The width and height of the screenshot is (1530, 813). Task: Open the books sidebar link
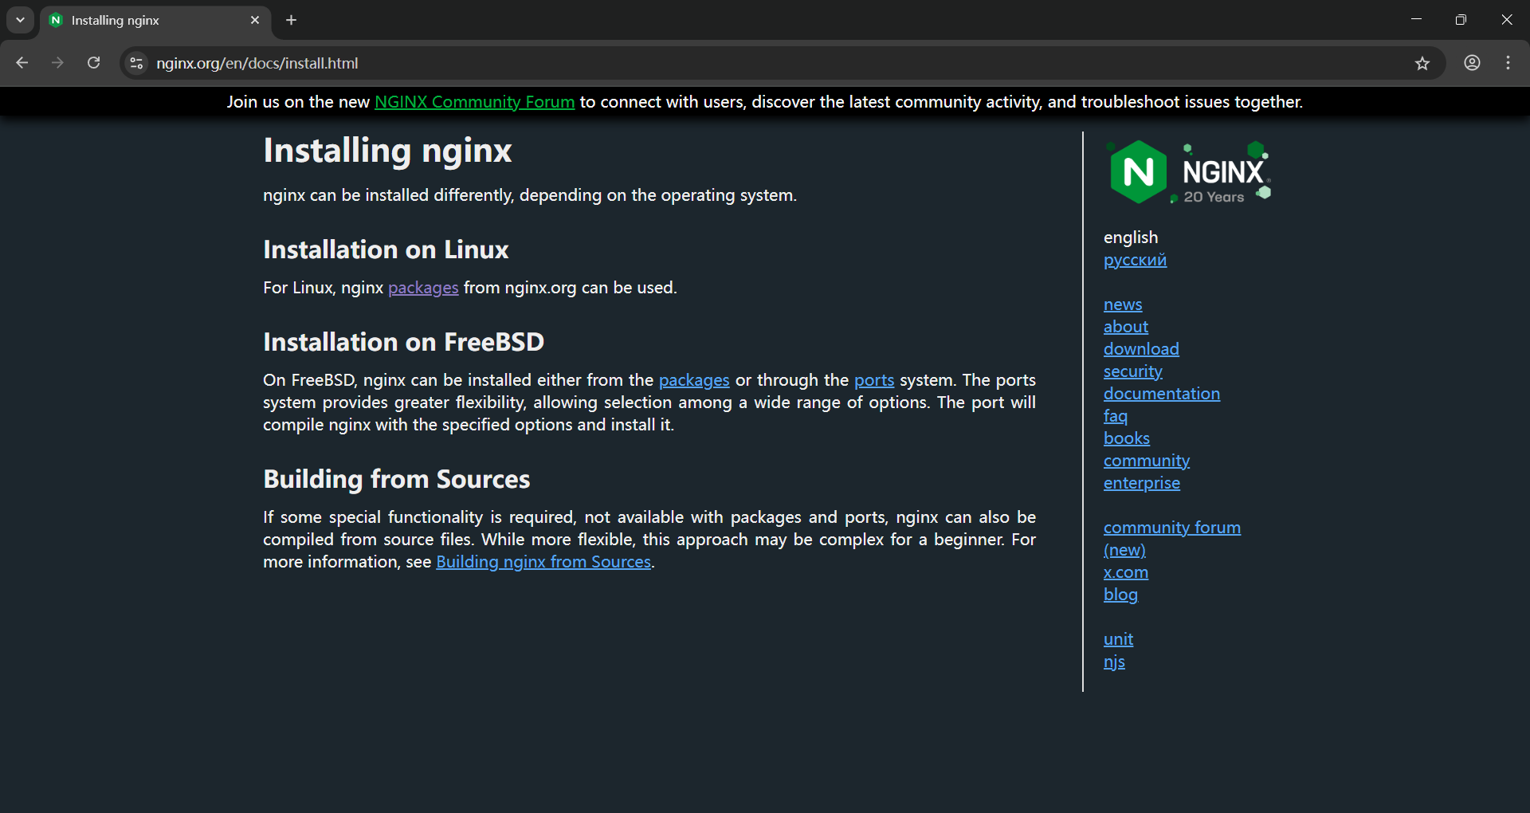[1127, 438]
